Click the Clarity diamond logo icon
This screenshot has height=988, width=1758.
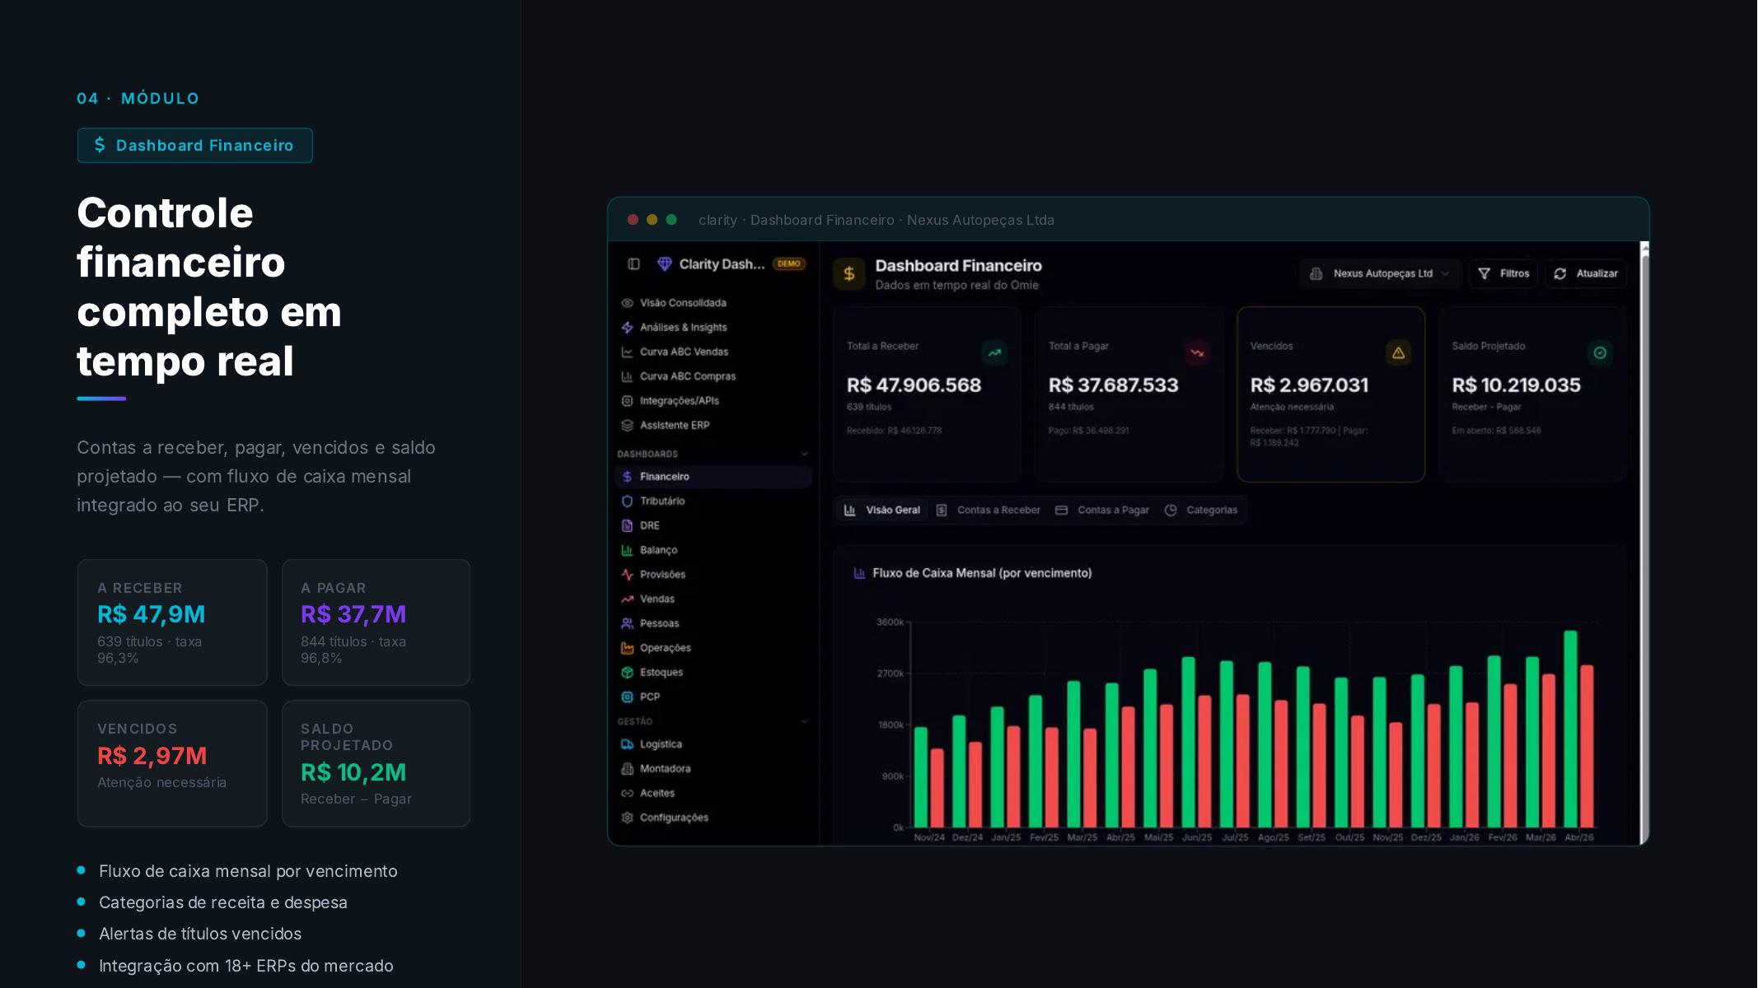point(664,264)
